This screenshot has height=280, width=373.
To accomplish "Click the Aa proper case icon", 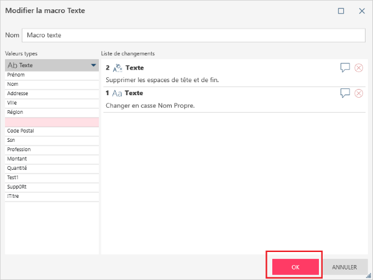I will pos(118,93).
